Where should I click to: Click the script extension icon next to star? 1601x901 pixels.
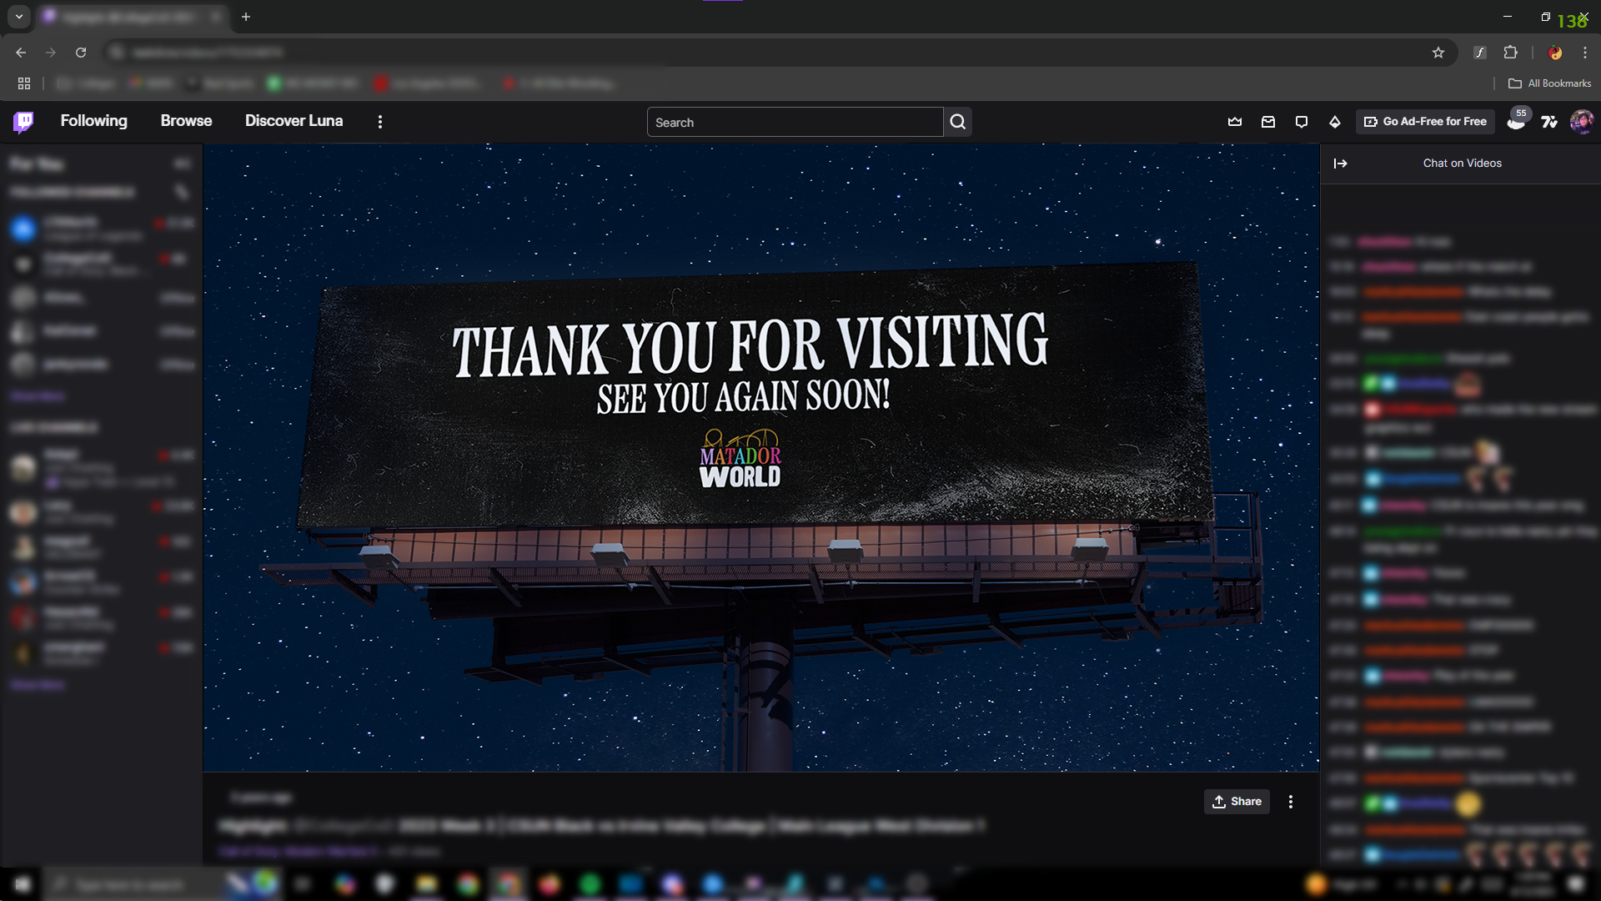tap(1480, 53)
